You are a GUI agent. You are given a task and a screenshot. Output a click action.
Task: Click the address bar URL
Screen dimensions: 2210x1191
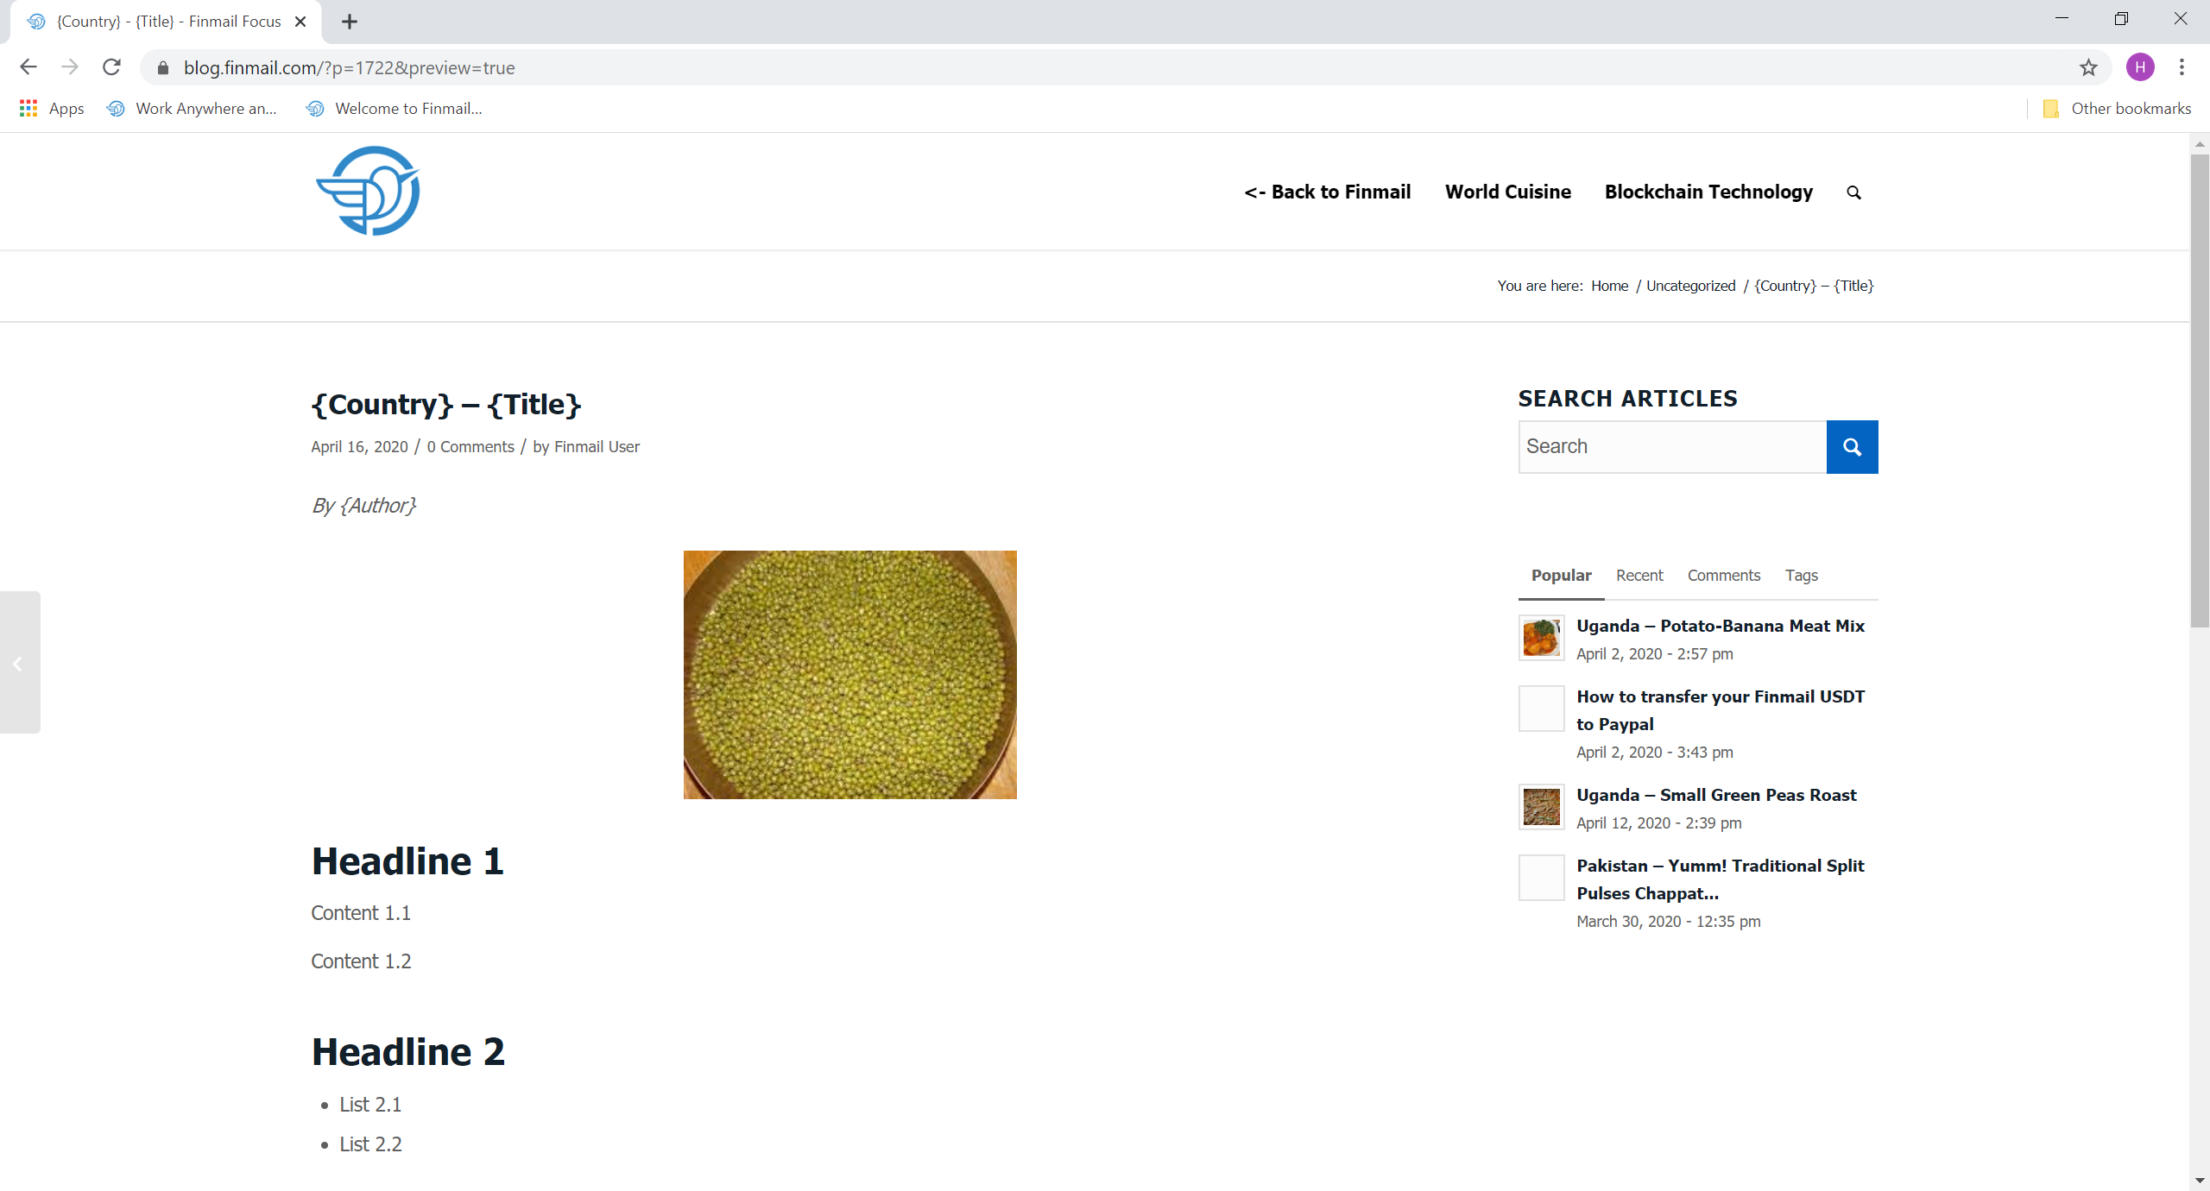(349, 67)
